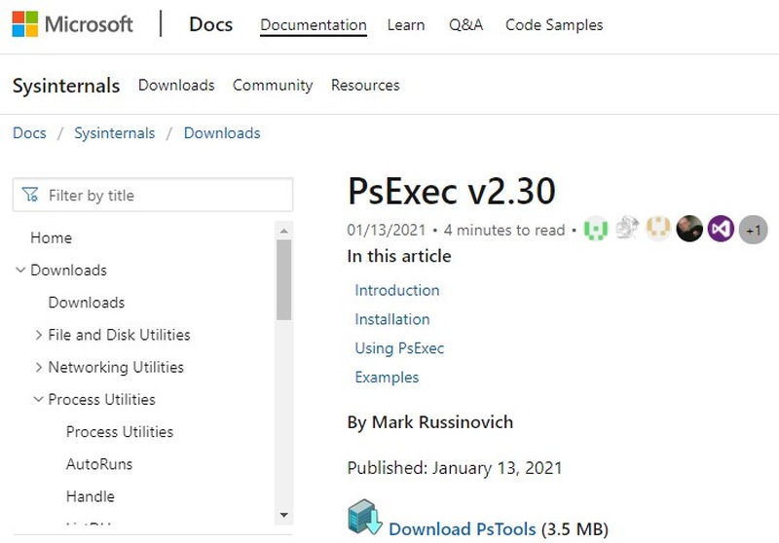
Task: Select AutoRuns in the tree
Action: [x=99, y=464]
